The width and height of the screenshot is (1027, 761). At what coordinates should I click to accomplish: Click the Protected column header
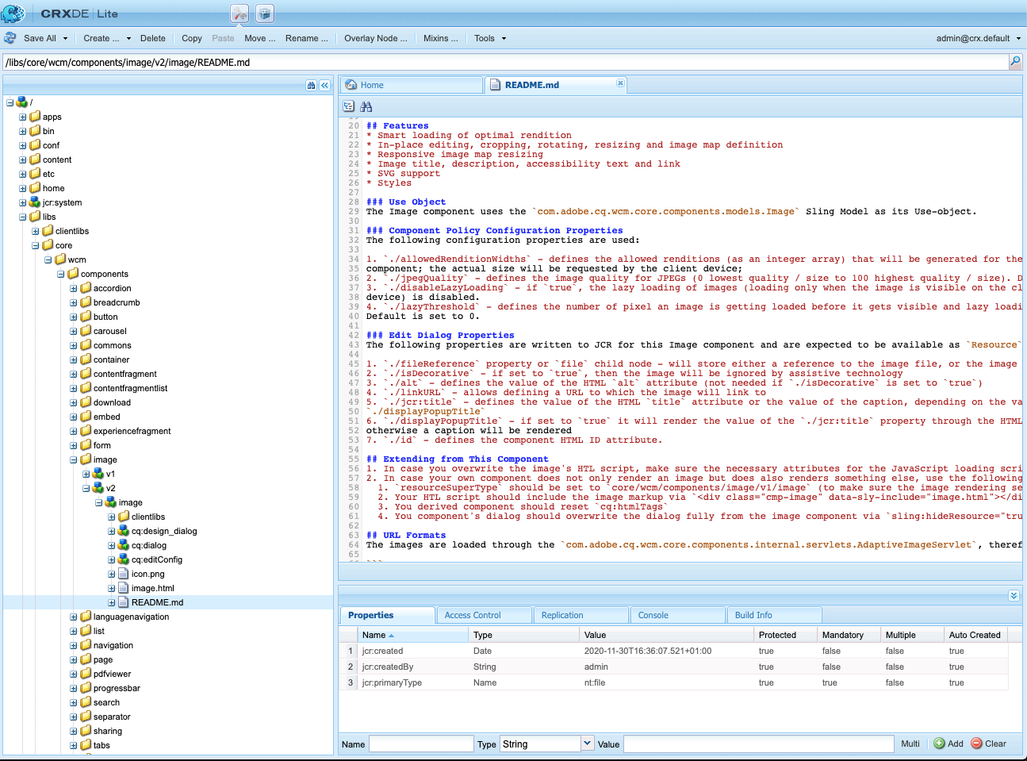pos(785,635)
